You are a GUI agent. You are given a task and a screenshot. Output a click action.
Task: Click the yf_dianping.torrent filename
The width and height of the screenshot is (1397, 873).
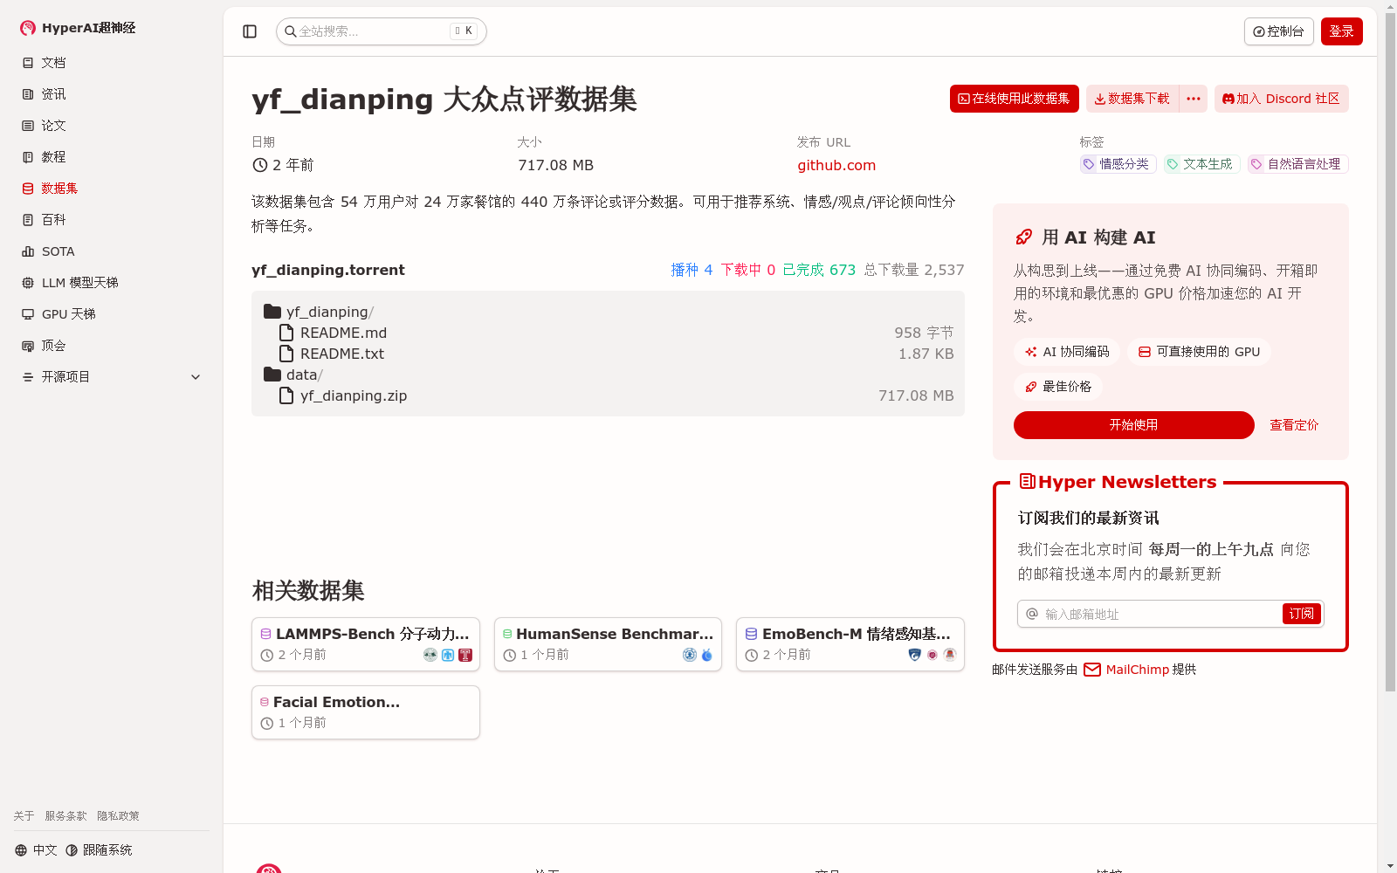(x=328, y=270)
